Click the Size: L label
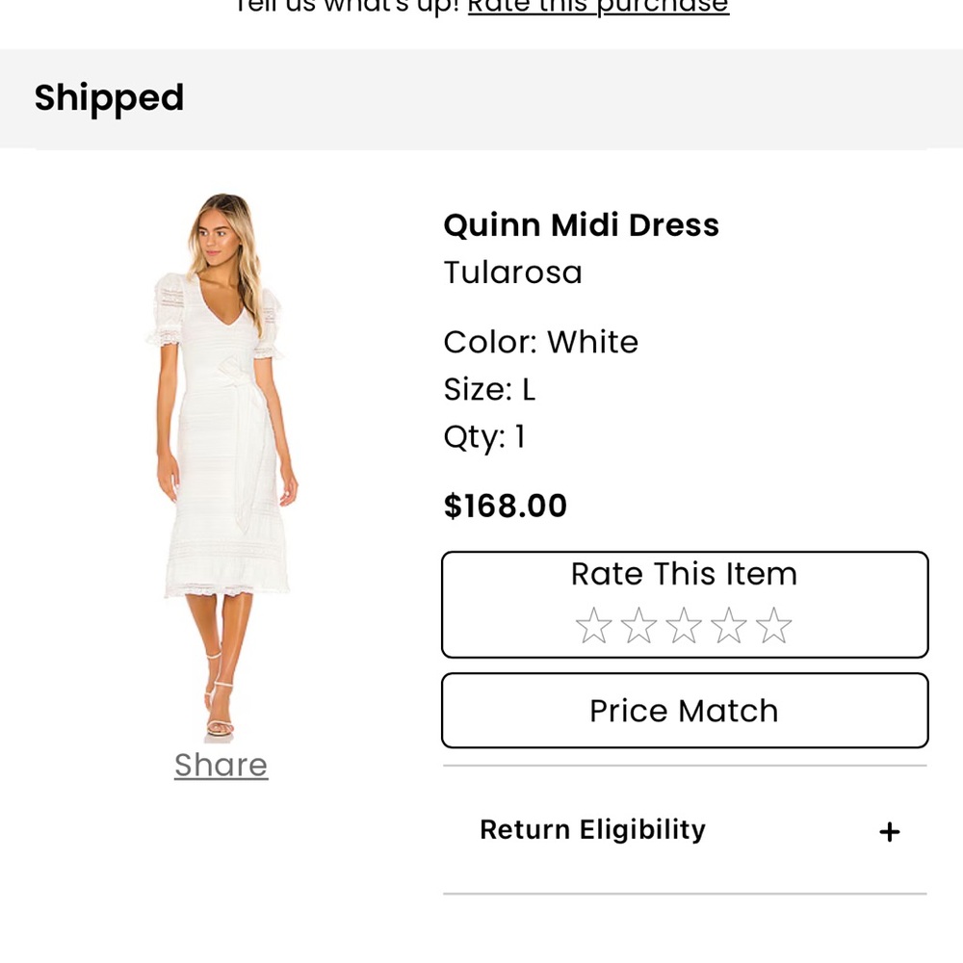 489,389
